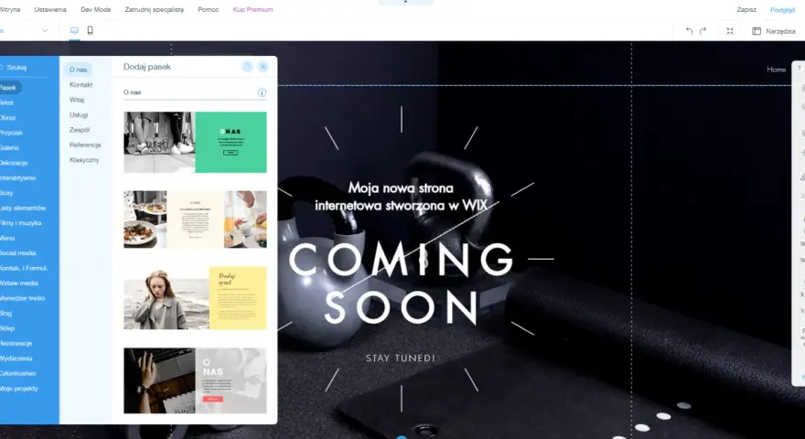Collapse the top bar using arrow handle
The width and height of the screenshot is (805, 439).
click(405, 2)
